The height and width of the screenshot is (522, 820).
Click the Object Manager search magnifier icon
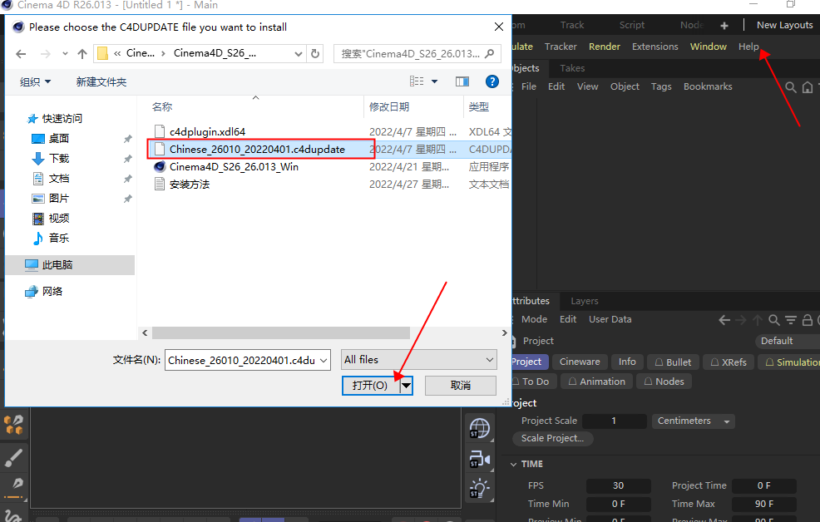click(791, 86)
